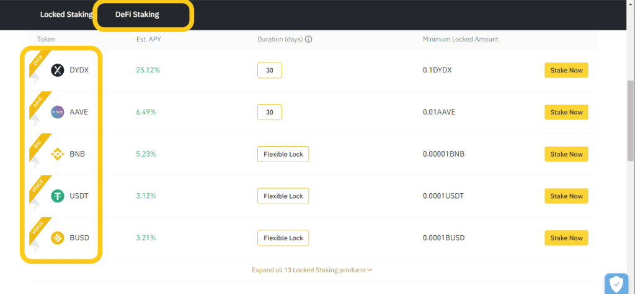Expand all 13 Locked Staking products
Viewport: 635px width, 294px height.
pos(312,270)
